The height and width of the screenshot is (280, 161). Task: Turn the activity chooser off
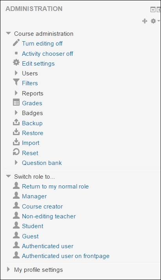[x=47, y=53]
